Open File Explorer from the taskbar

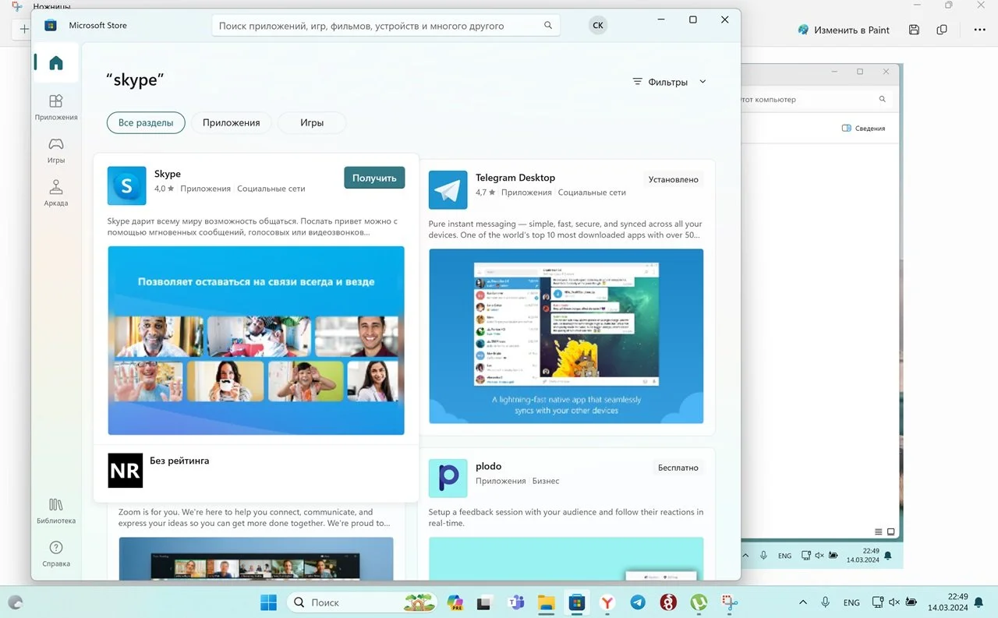(x=547, y=602)
